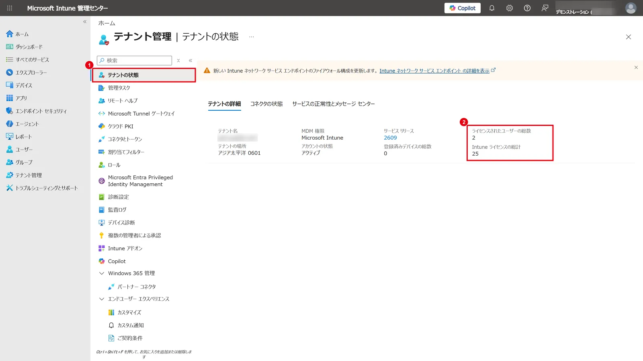Close the テナント管理 blade
The width and height of the screenshot is (643, 361).
point(629,37)
